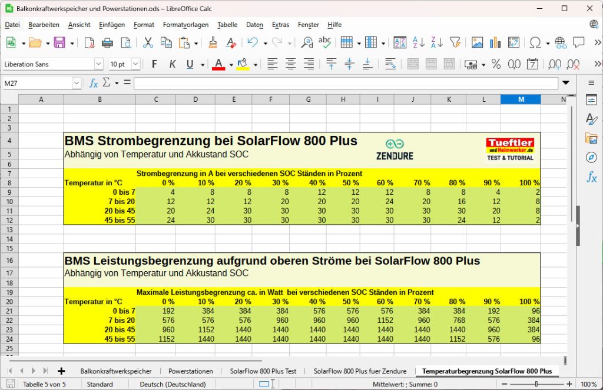Apply percent format to the selection

coord(496,64)
